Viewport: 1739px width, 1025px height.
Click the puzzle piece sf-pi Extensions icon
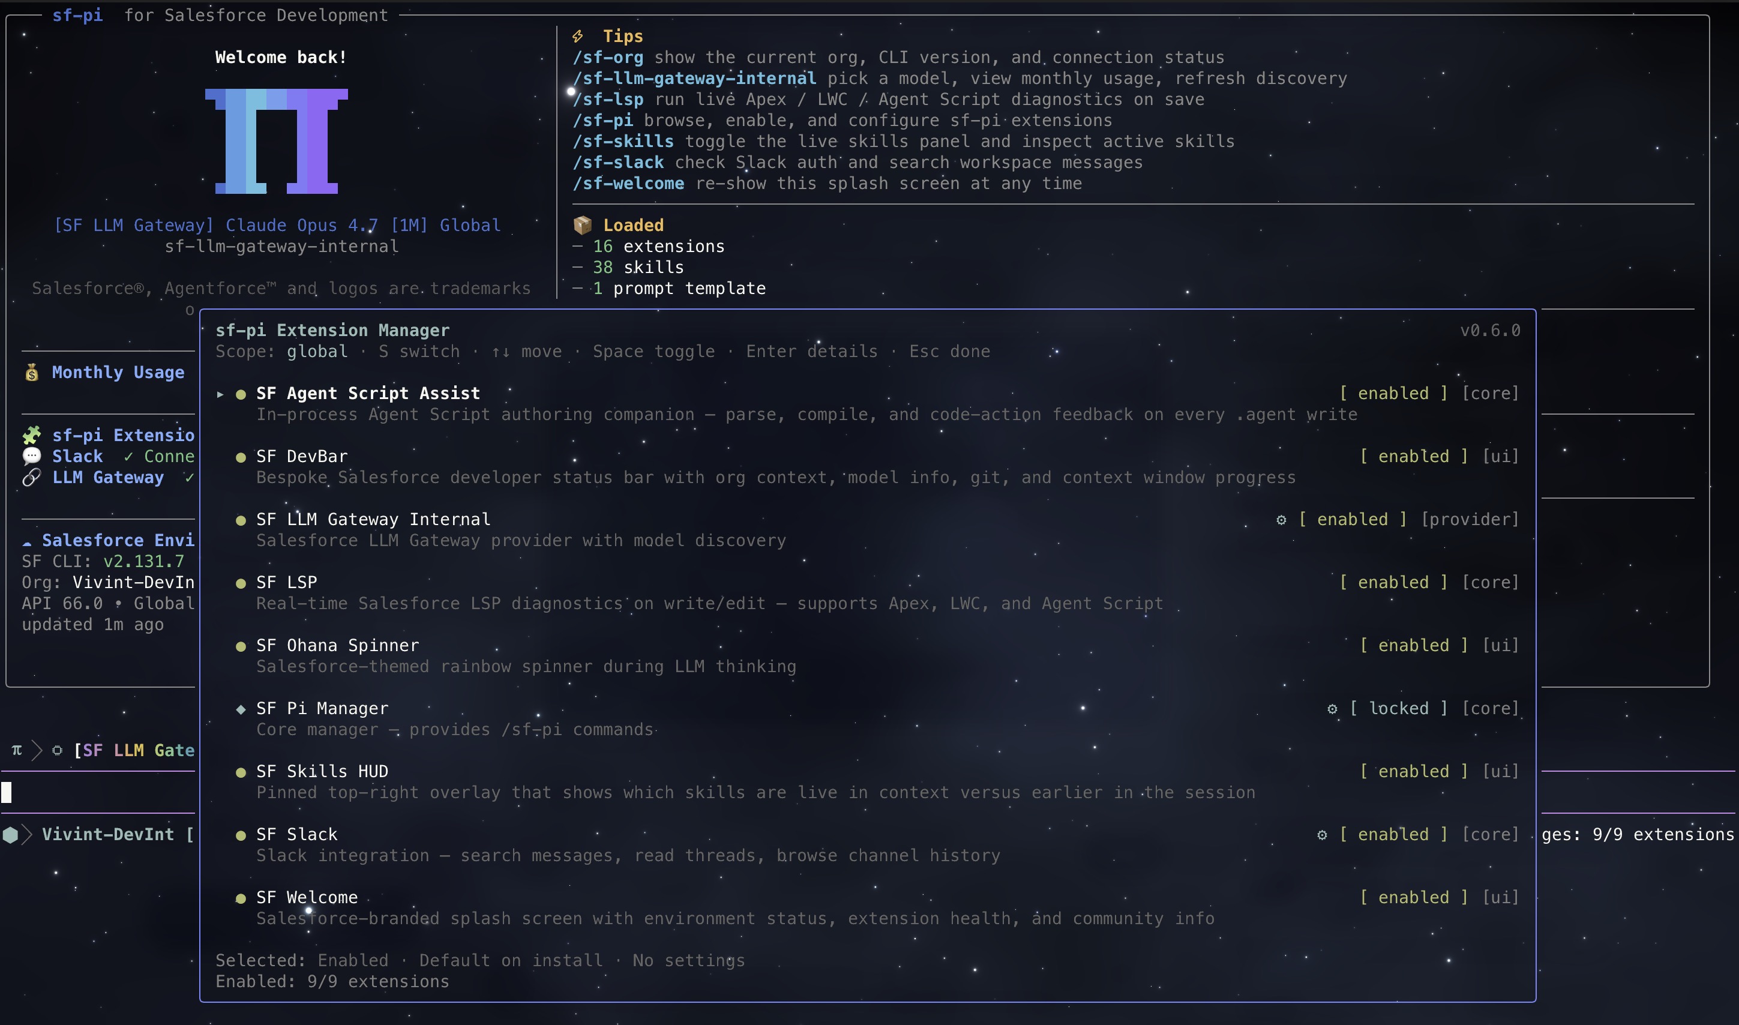click(x=32, y=435)
